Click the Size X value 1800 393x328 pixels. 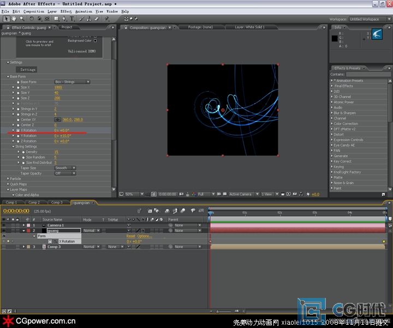click(x=58, y=87)
